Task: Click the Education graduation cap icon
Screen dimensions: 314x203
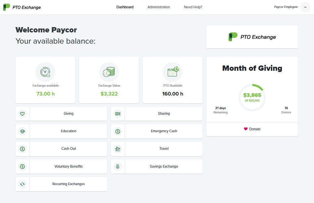Action: (x=23, y=131)
